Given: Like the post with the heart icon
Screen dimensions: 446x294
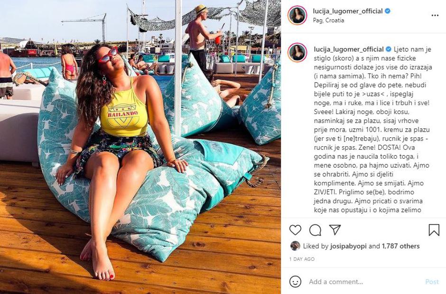Looking at the screenshot, I should coord(295,230).
